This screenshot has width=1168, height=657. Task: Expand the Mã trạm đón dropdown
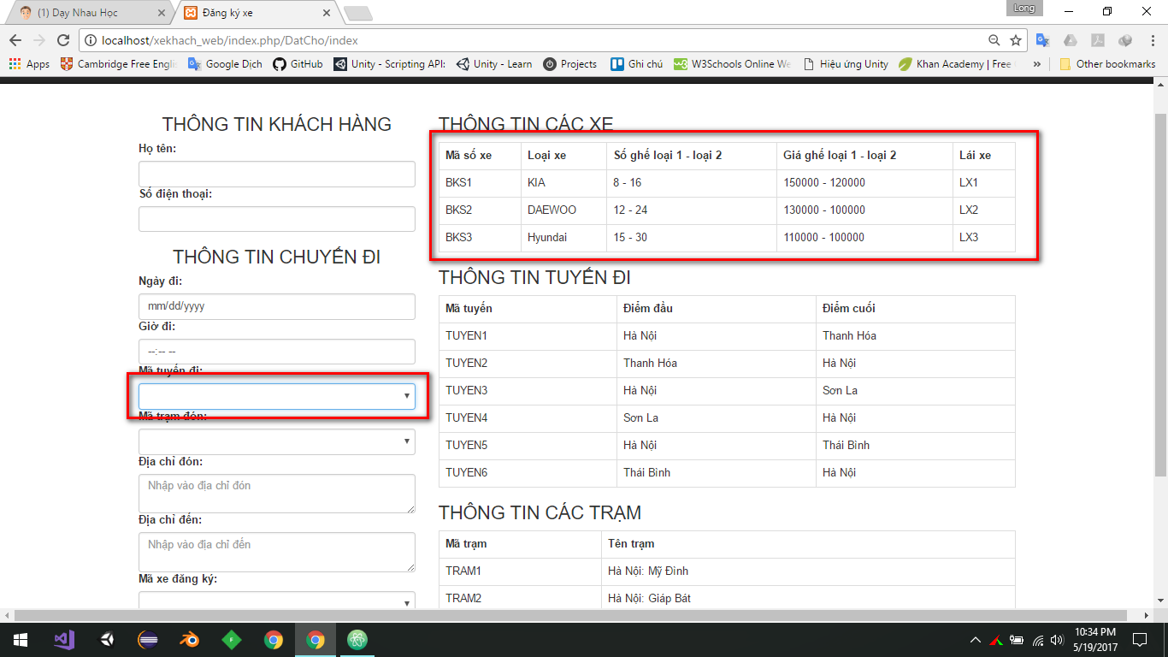point(276,441)
